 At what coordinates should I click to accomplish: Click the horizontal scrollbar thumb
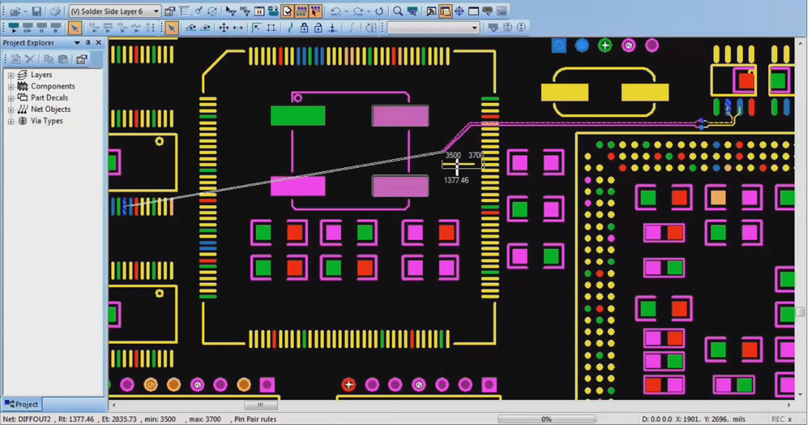pos(260,405)
